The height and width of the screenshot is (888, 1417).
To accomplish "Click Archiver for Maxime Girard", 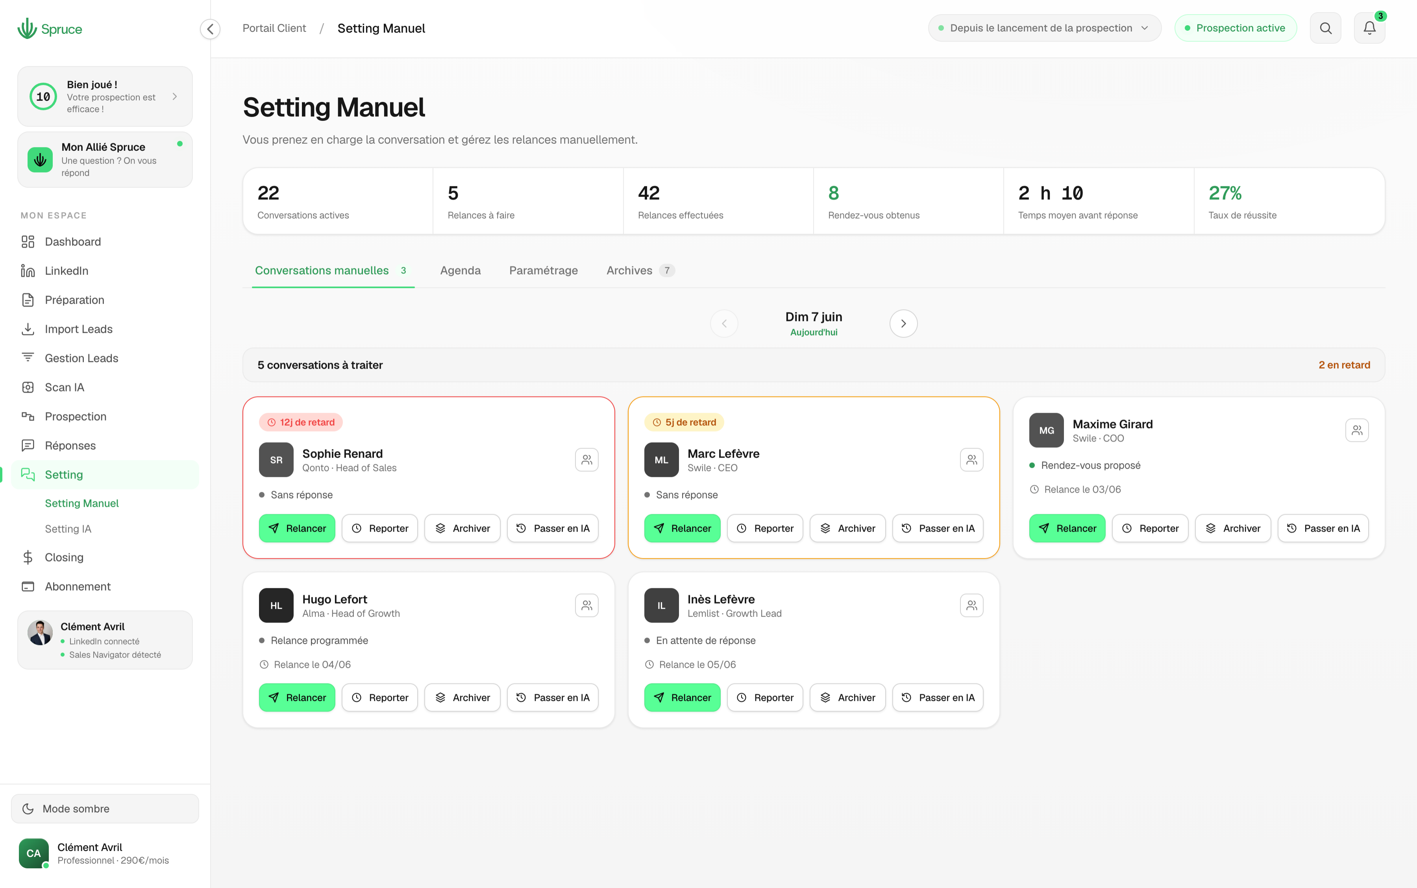I will click(1233, 528).
